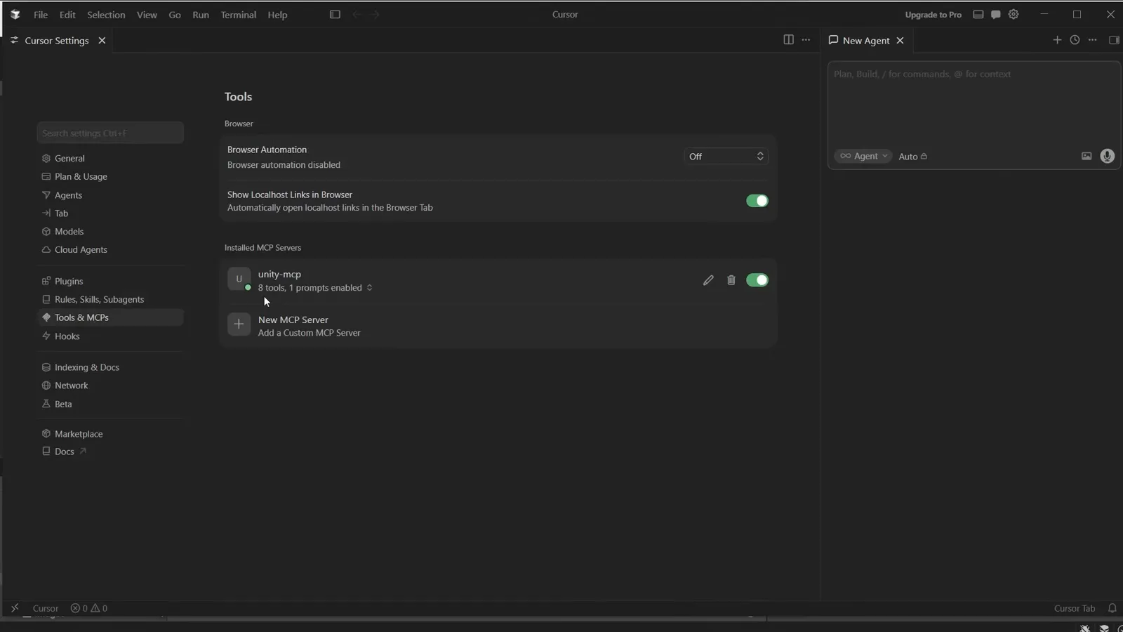Click the remote window icon in status bar
The height and width of the screenshot is (632, 1123).
pos(15,608)
